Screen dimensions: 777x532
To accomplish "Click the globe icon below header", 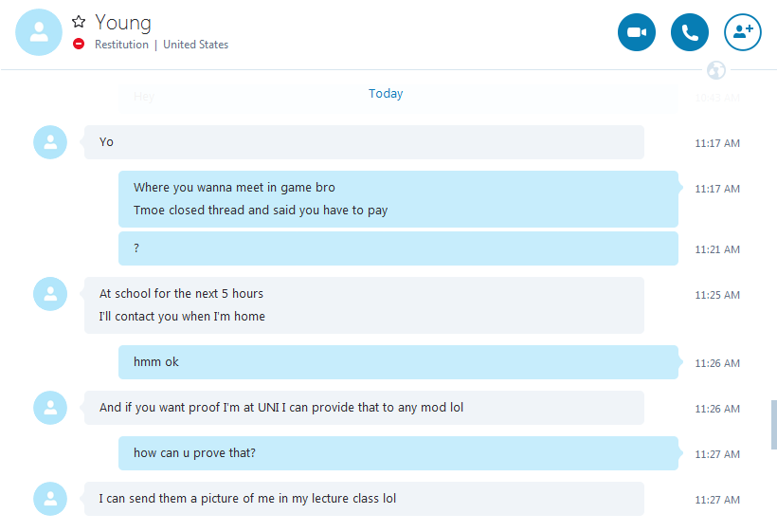I will (716, 70).
